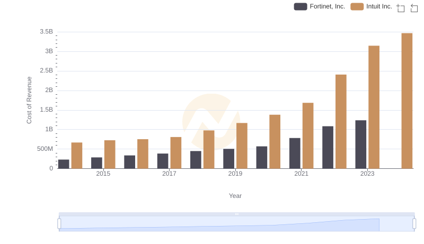424x244 pixels.
Task: Click Fortinet's dark bar for 2019
Action: pyautogui.click(x=229, y=159)
